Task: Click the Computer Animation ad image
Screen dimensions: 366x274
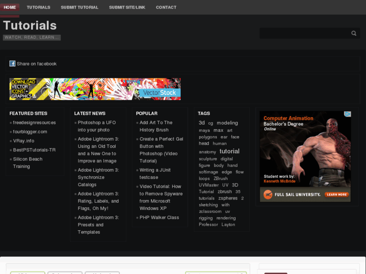Action: coord(305,156)
